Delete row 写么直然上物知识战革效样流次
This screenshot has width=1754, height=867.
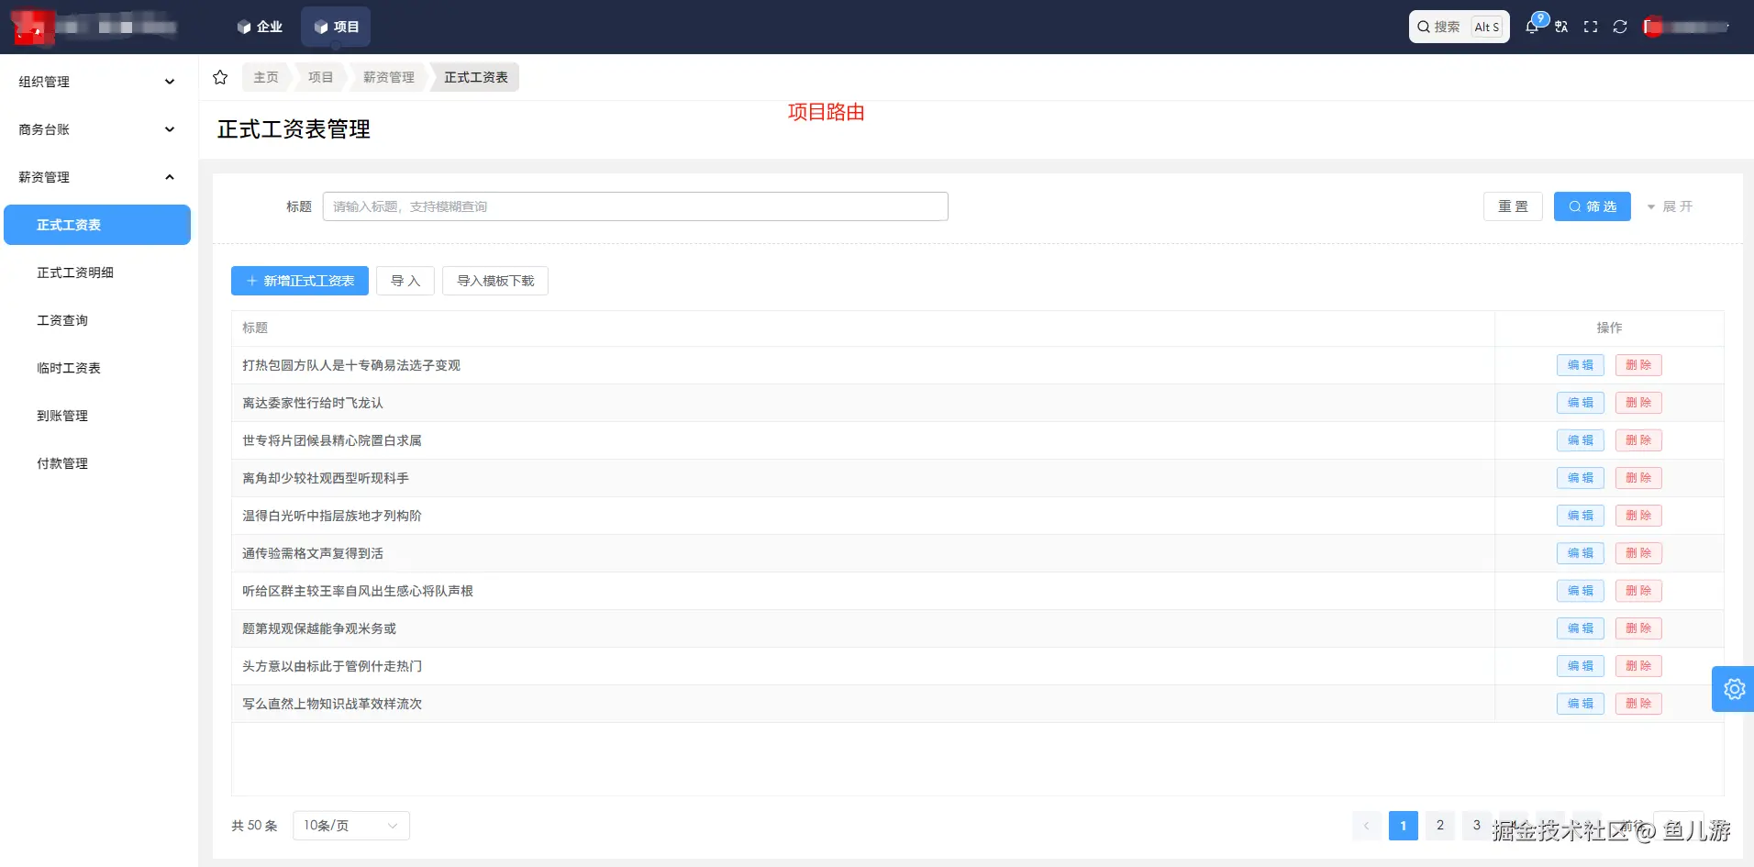pyautogui.click(x=1638, y=704)
